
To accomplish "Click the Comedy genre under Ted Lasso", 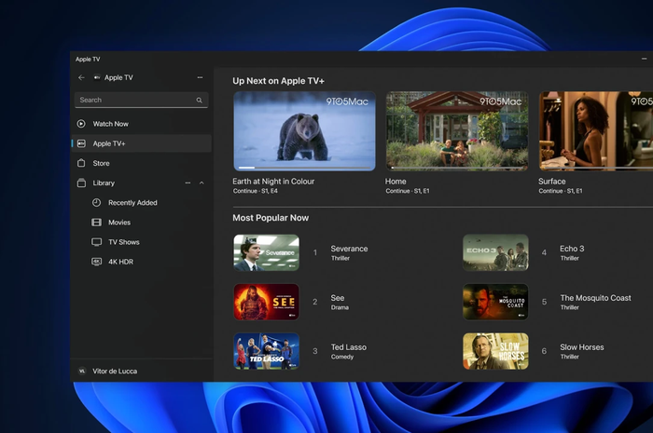I will [342, 357].
